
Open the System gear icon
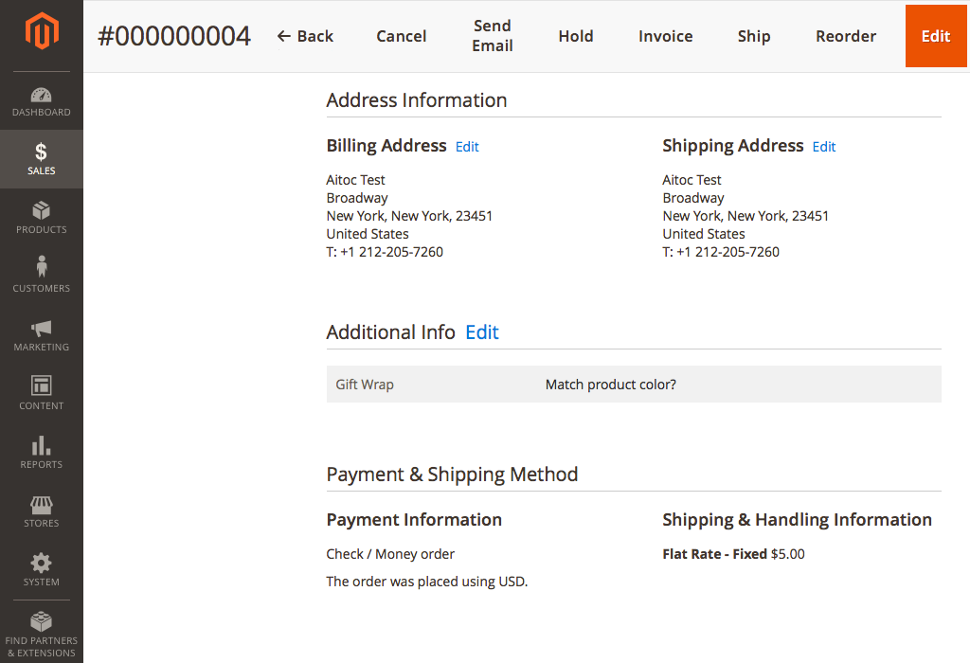42,563
